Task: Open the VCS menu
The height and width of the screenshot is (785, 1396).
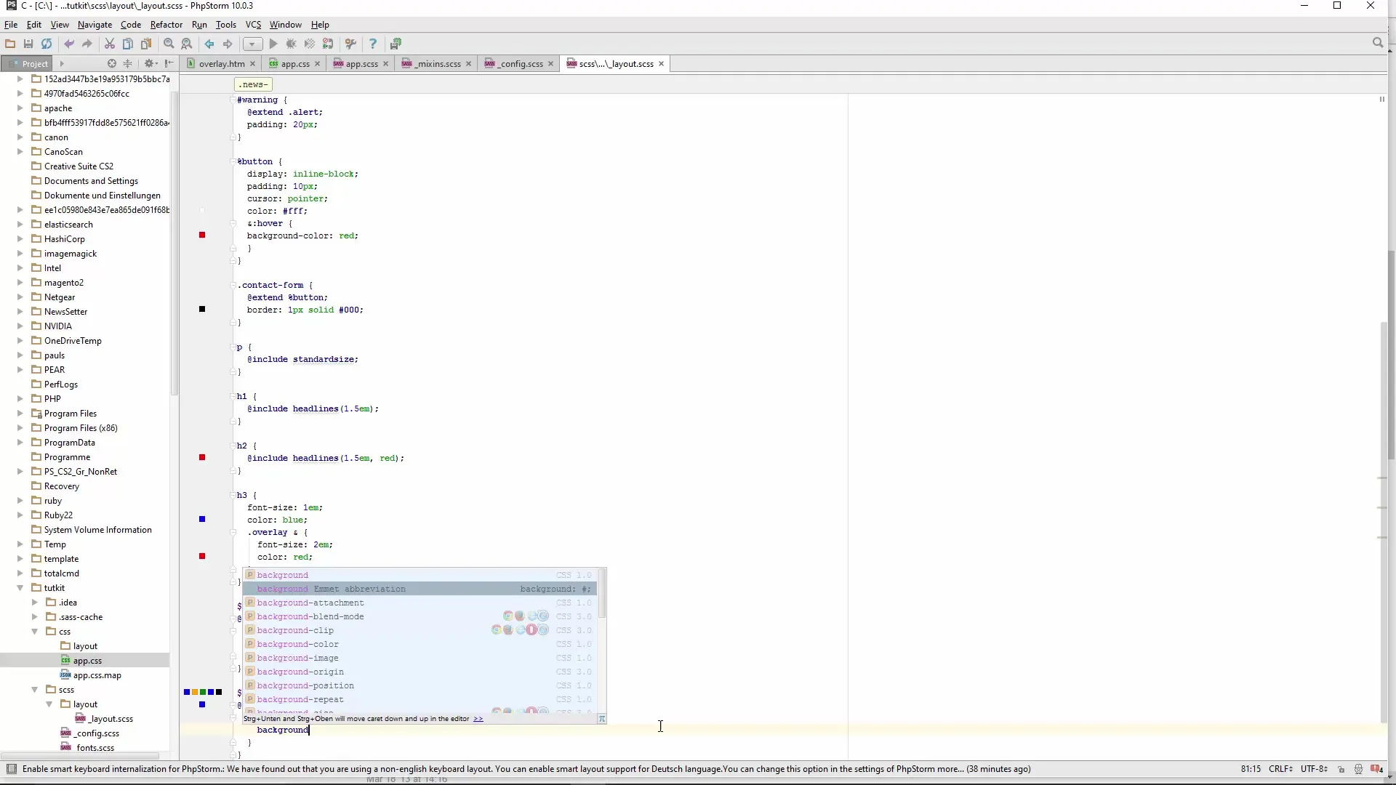Action: pyautogui.click(x=253, y=24)
